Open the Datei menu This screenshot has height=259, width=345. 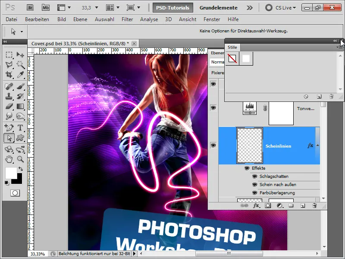(12, 19)
